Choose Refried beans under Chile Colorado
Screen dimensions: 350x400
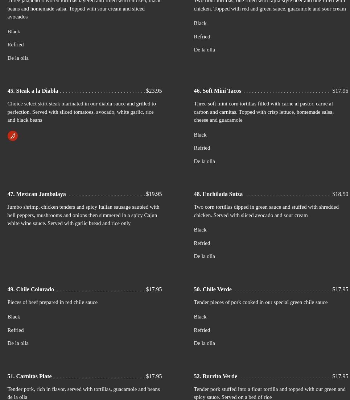click(x=16, y=330)
